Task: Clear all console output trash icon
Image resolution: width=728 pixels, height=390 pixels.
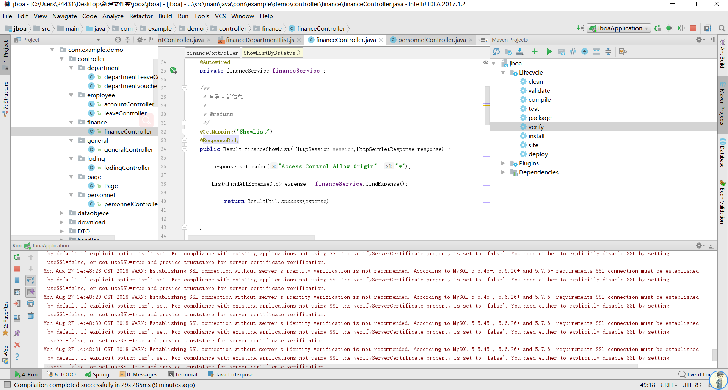Action: coord(31,315)
